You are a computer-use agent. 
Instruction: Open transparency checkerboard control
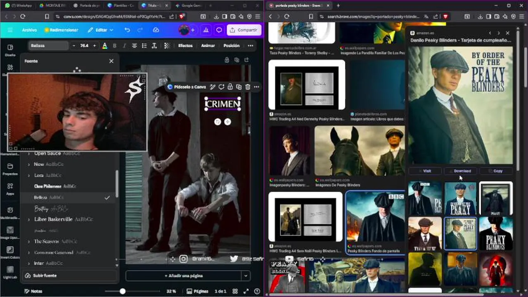click(166, 46)
